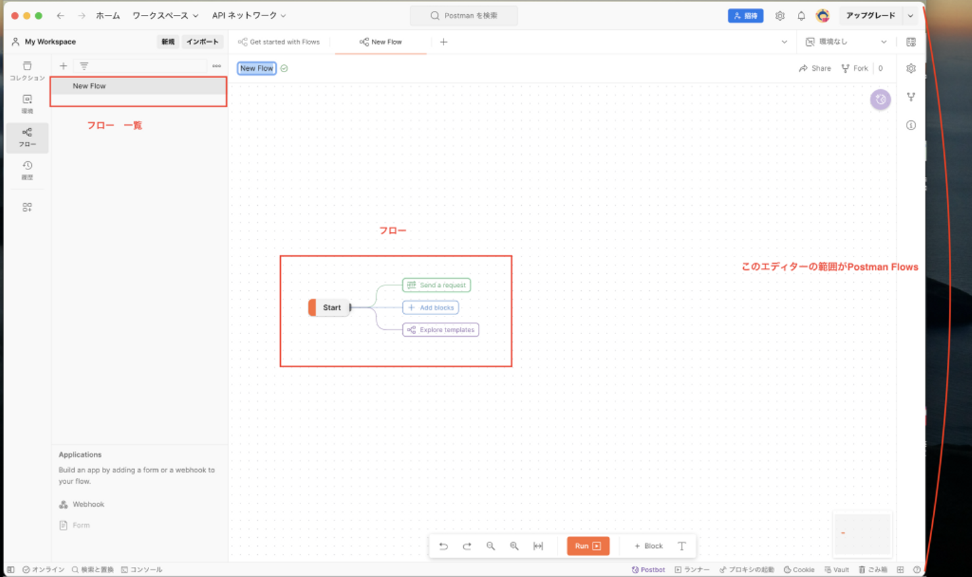Click Send a request on the canvas
This screenshot has height=577, width=972.
[437, 285]
